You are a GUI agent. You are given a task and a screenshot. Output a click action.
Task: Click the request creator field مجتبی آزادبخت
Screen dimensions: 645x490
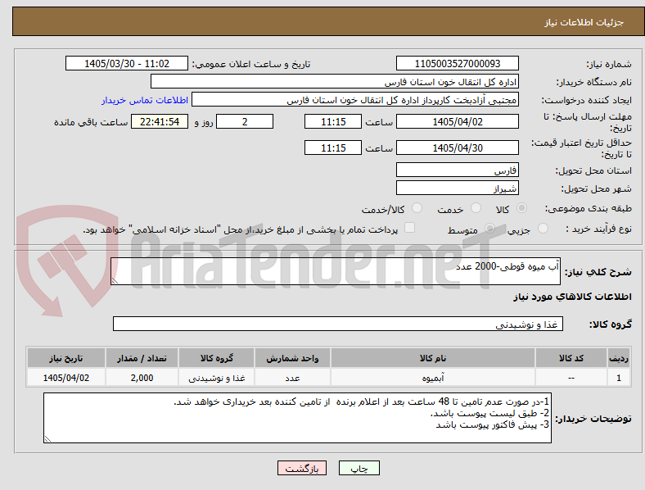tap(355, 100)
